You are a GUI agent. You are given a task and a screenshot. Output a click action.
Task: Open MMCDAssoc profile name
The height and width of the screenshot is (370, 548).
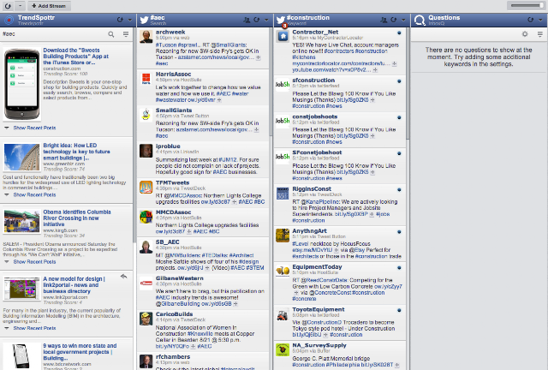[x=173, y=212]
